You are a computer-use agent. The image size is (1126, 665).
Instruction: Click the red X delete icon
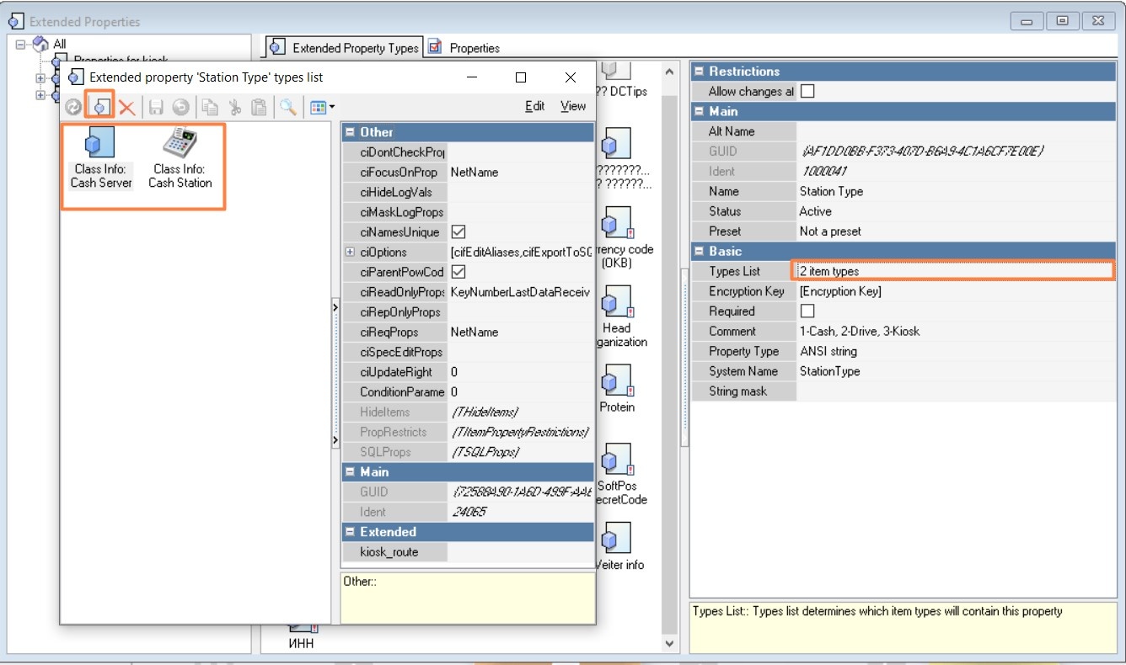(127, 107)
